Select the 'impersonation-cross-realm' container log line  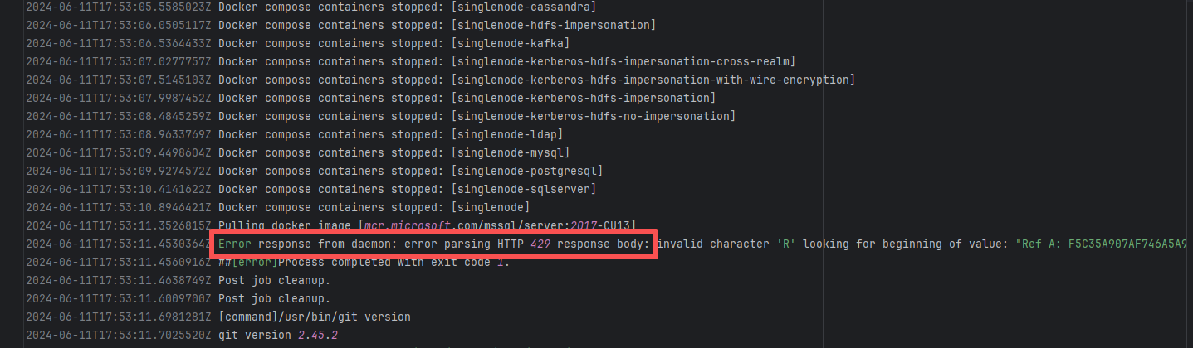click(x=623, y=61)
